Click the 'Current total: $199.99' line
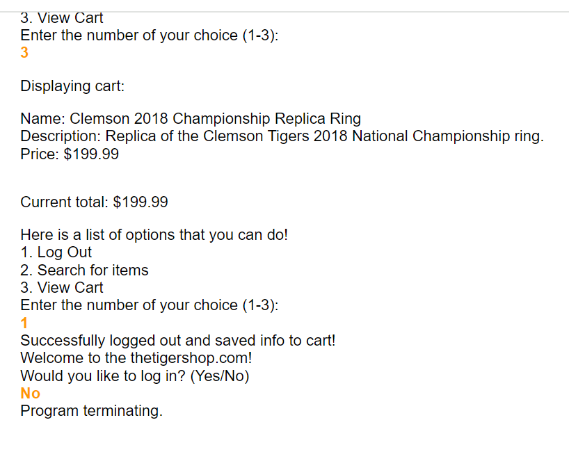Image resolution: width=569 pixels, height=468 pixels. 94,202
